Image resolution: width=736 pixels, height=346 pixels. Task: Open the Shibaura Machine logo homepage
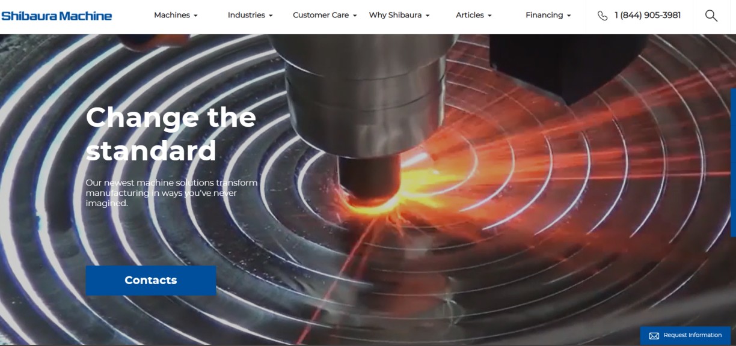tap(57, 16)
